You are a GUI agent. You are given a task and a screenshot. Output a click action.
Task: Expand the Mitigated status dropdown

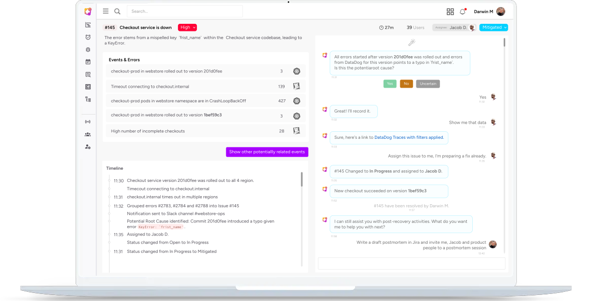coord(493,27)
